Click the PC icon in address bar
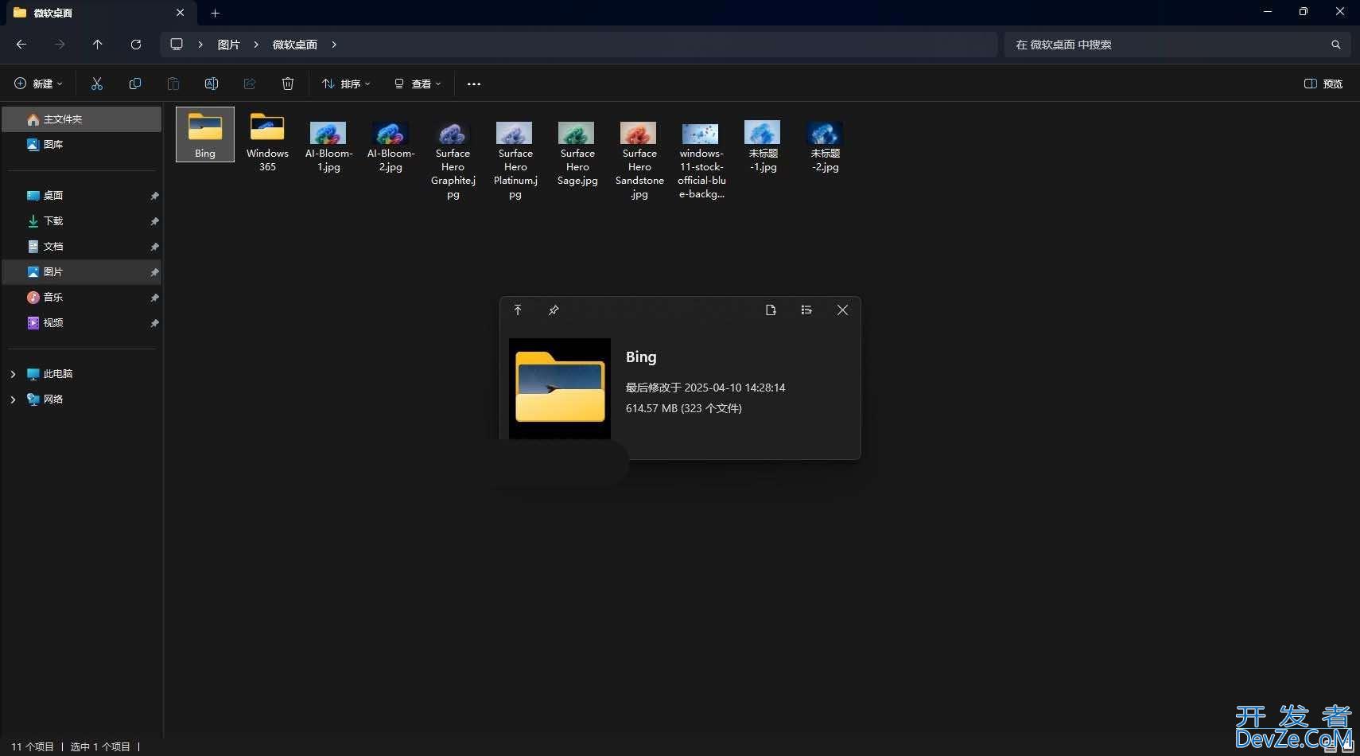The width and height of the screenshot is (1360, 756). tap(177, 45)
